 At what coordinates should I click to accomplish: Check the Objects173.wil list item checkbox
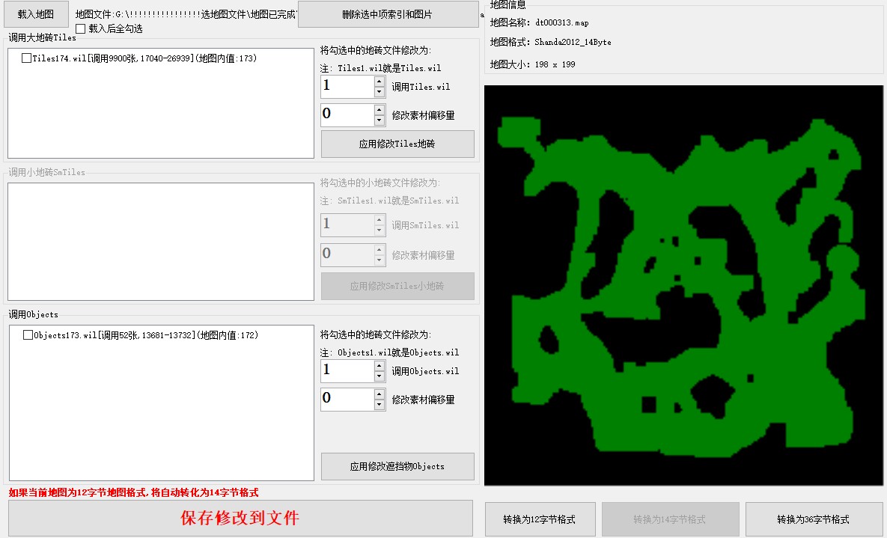tap(28, 335)
